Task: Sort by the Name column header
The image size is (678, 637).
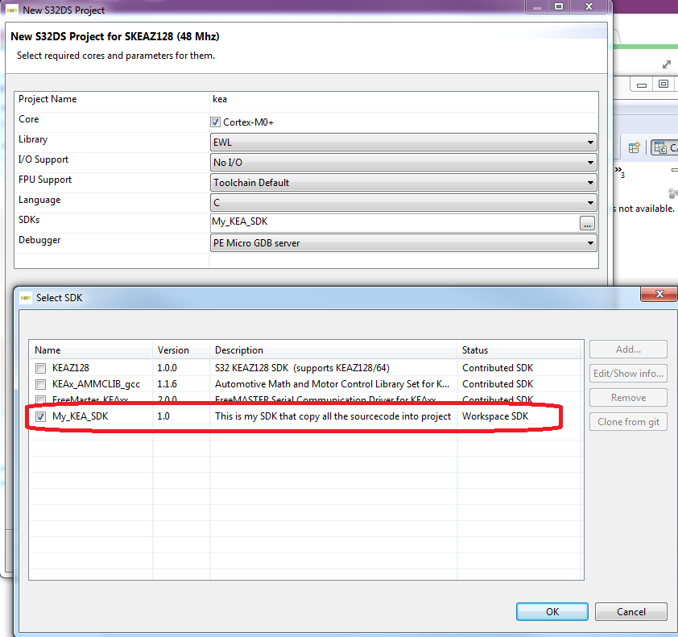Action: [x=91, y=350]
